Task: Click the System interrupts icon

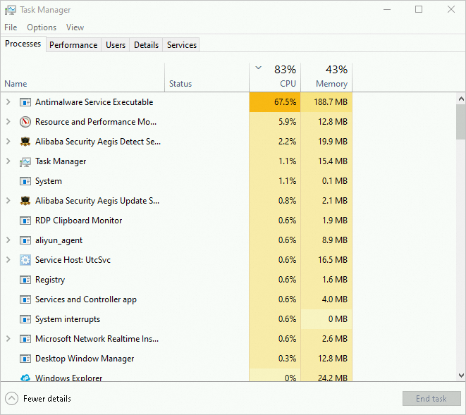Action: pos(25,319)
